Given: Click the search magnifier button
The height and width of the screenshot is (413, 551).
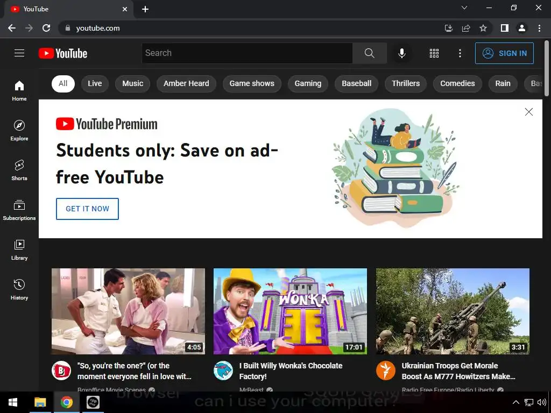Looking at the screenshot, I should [369, 53].
